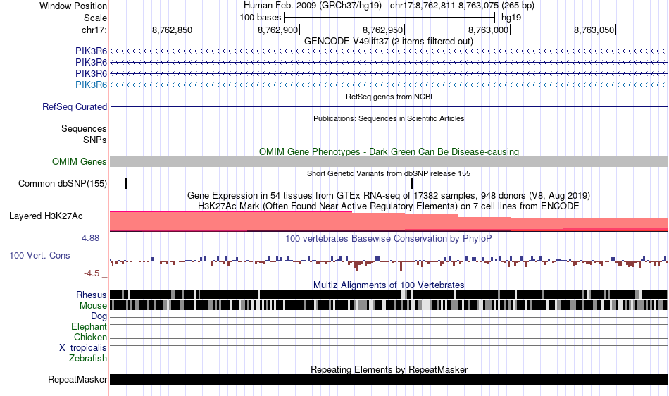Open the GENCODE V49lift37 track title
The height and width of the screenshot is (396, 669).
pyautogui.click(x=388, y=42)
